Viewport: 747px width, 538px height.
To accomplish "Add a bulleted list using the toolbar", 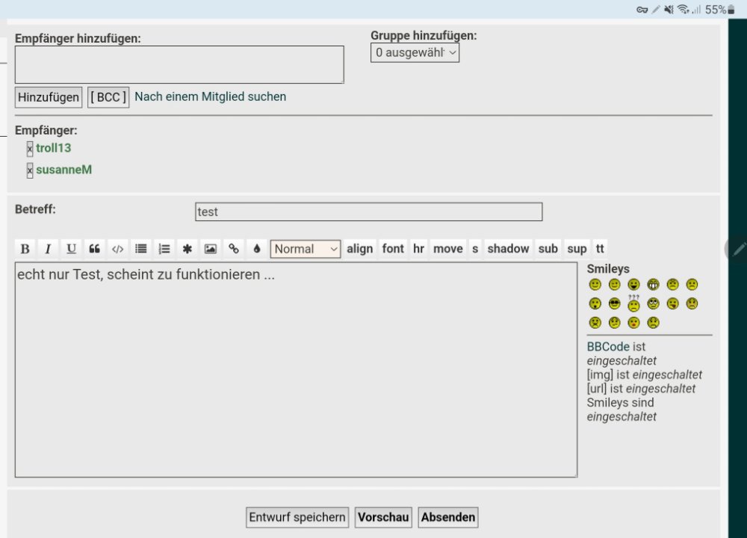I will click(x=140, y=249).
